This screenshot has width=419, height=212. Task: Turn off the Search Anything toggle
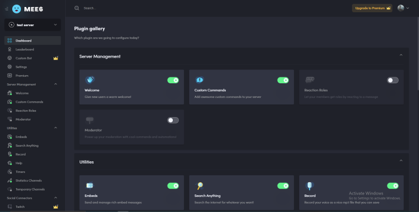click(x=283, y=186)
